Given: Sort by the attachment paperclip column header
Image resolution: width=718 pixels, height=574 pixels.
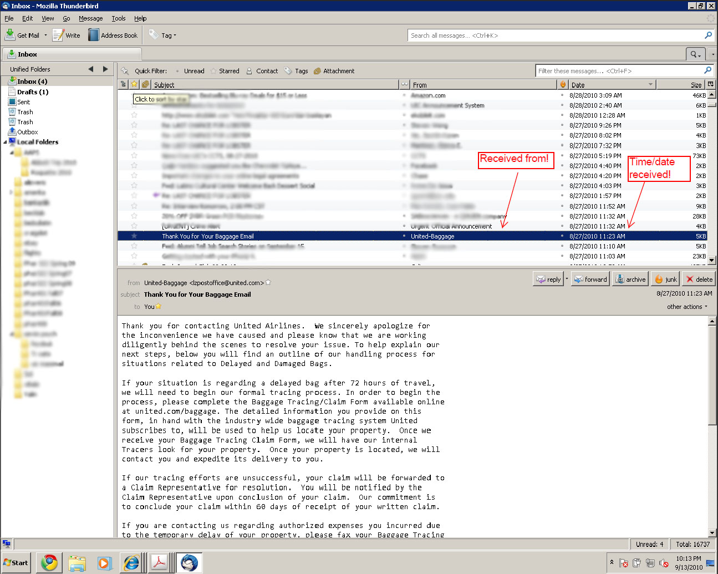Looking at the screenshot, I should click(145, 84).
